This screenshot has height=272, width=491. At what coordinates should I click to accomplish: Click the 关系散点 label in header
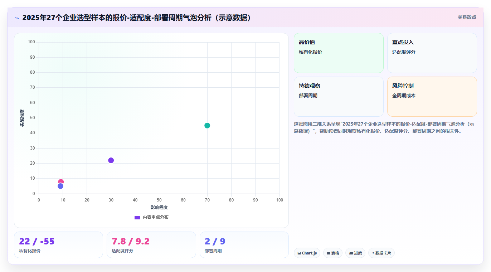[467, 17]
